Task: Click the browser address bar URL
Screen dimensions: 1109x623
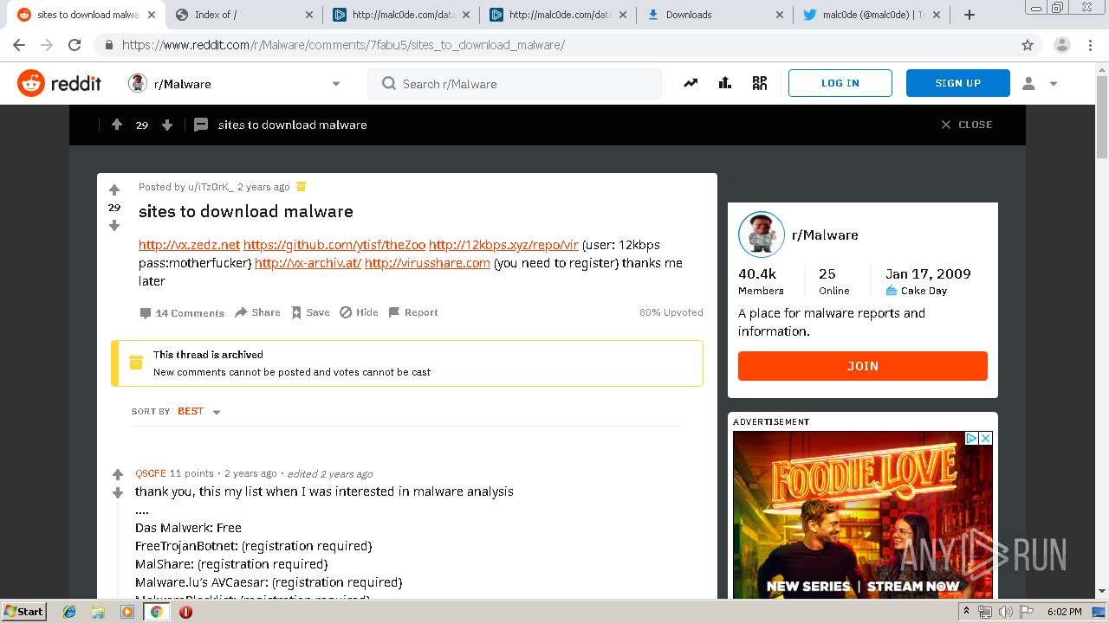Action: pos(343,45)
